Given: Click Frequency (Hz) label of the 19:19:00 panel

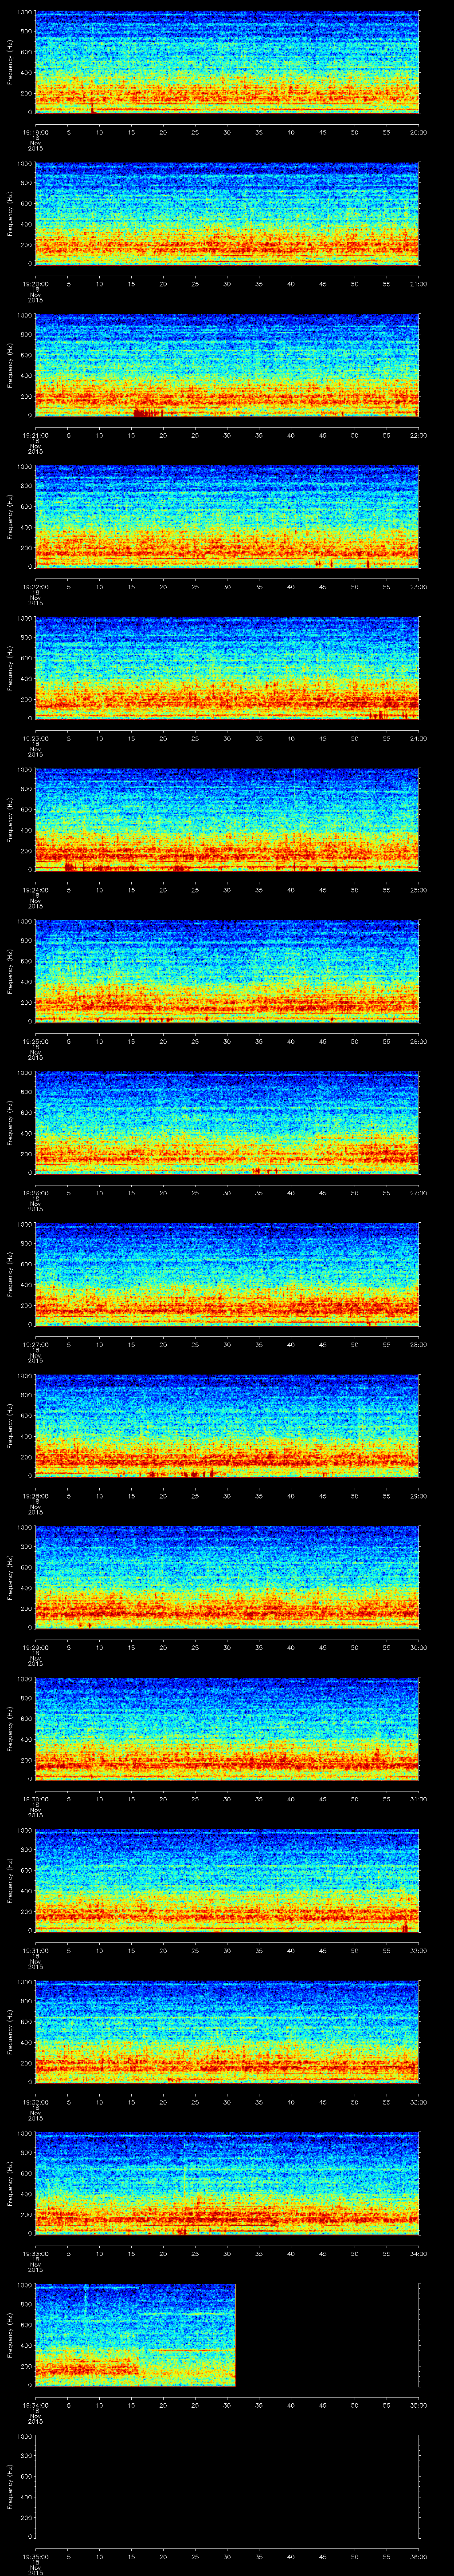Looking at the screenshot, I should click(10, 62).
